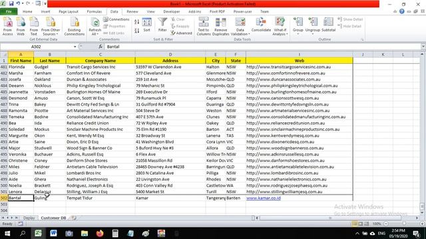Select cell with Lombardi Bros Inc

[x=101, y=173]
